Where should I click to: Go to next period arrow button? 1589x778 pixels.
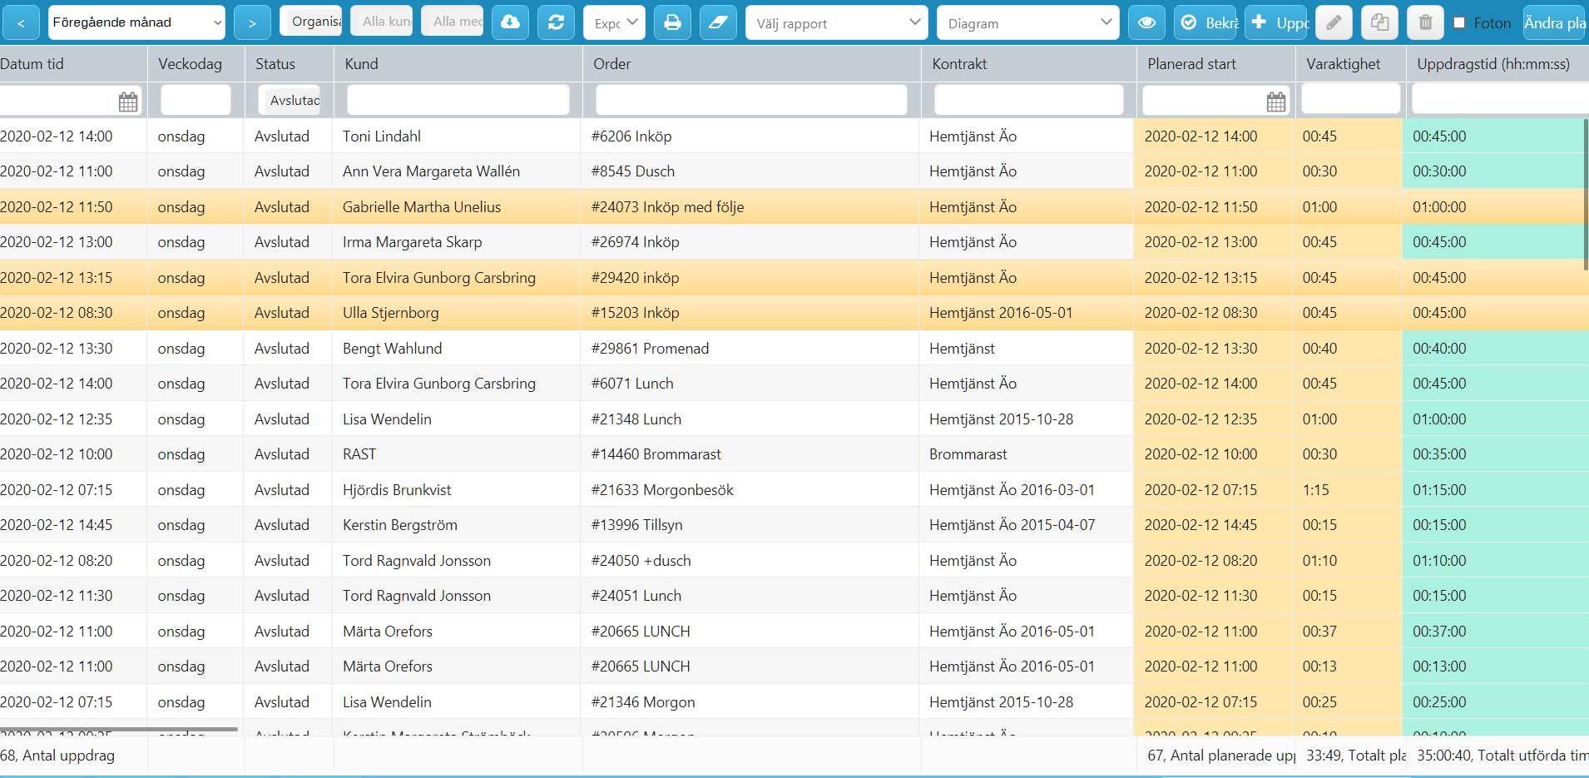[x=252, y=22]
